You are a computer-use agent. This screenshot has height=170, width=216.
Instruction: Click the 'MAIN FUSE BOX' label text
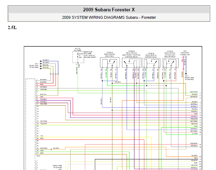88,52
